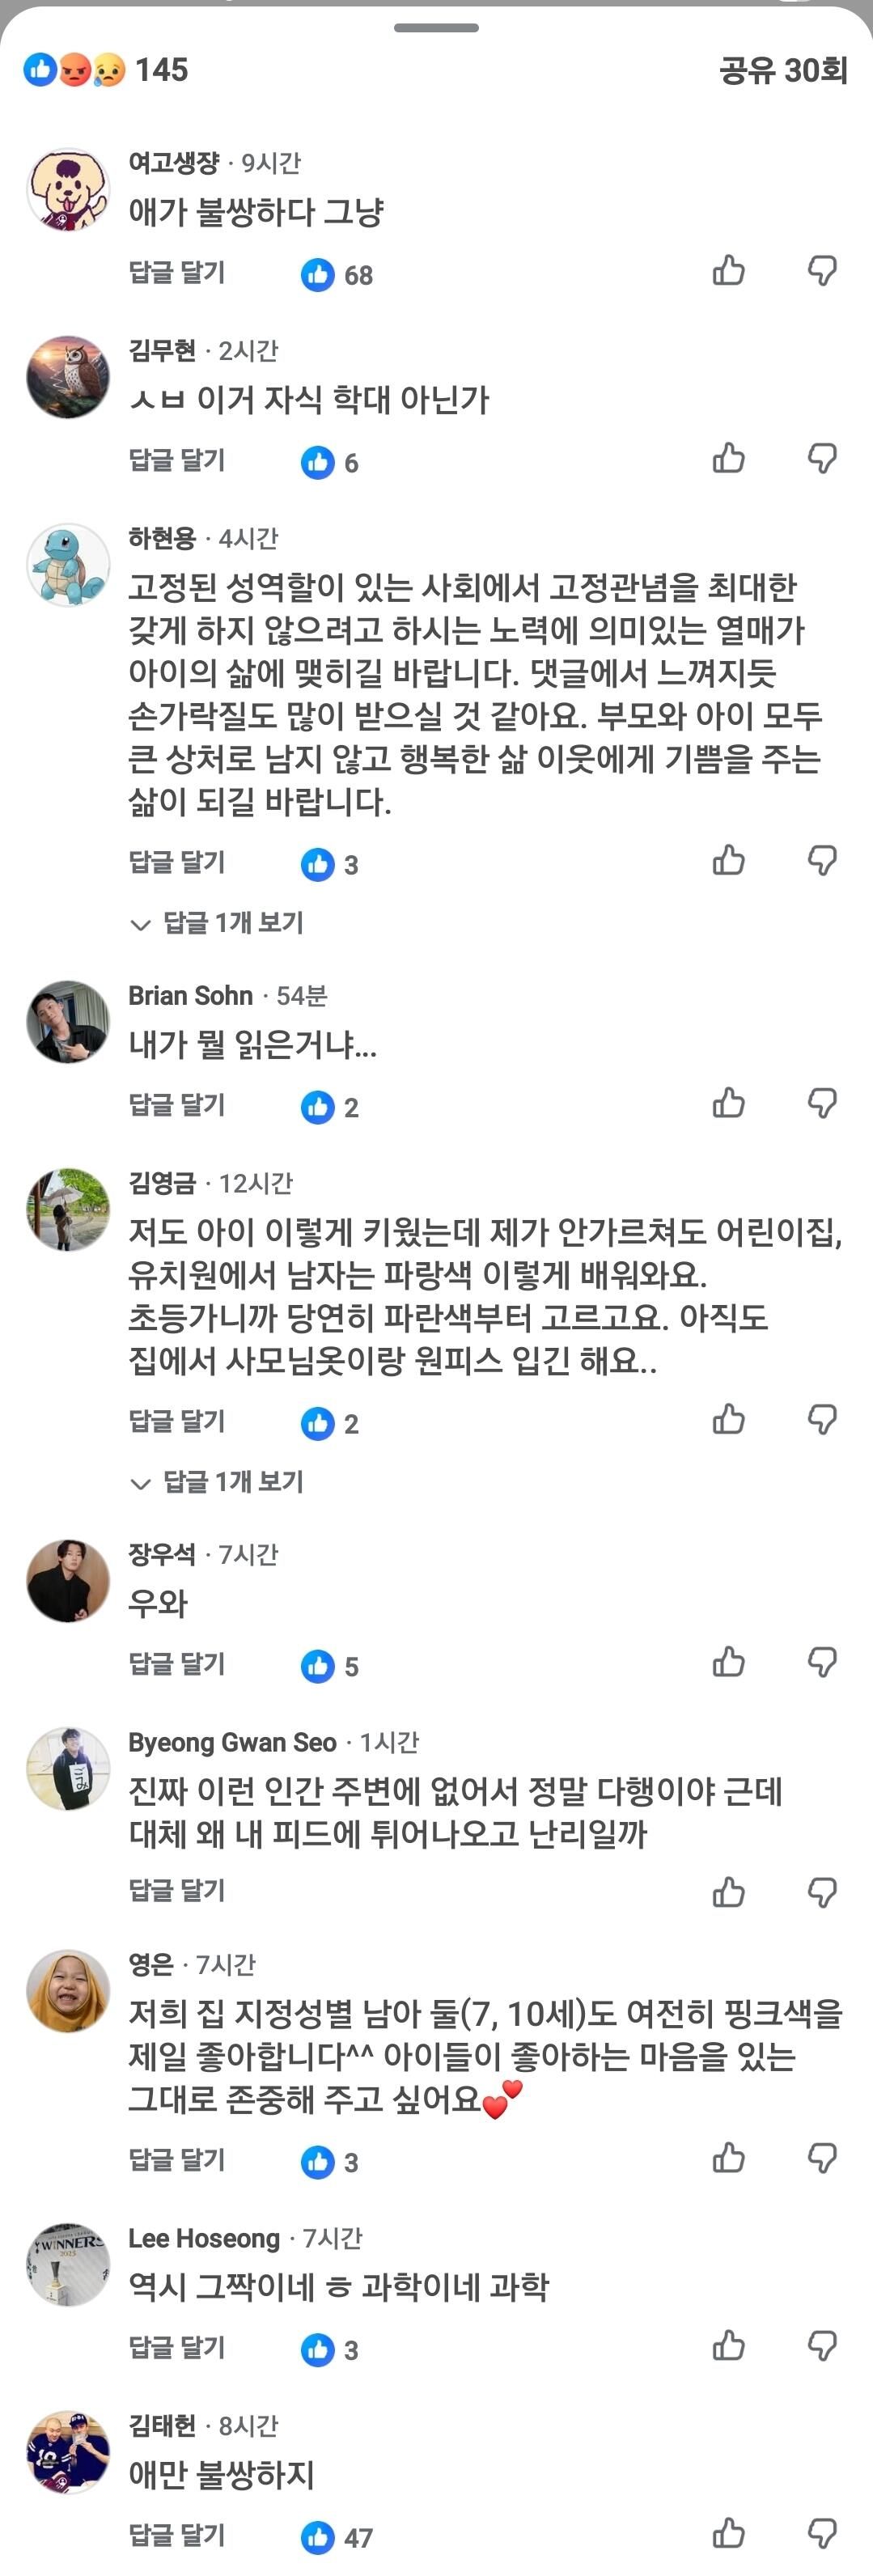
Task: Like Byeong Gwan Seo's comment
Action: coord(729,1892)
